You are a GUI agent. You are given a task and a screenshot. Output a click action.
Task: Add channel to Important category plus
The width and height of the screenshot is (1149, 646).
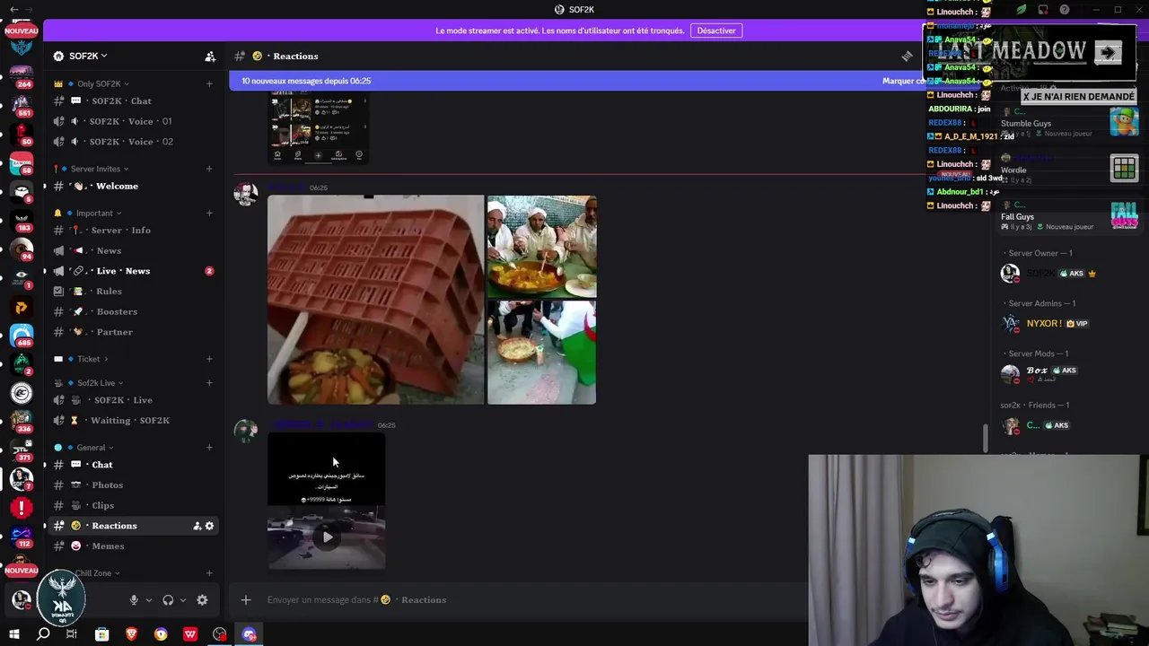click(209, 213)
